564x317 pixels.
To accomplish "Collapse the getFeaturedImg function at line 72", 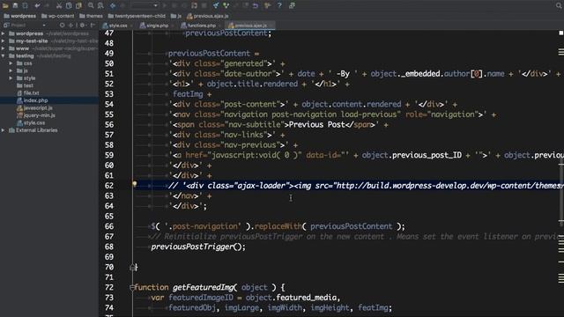I will pos(132,287).
